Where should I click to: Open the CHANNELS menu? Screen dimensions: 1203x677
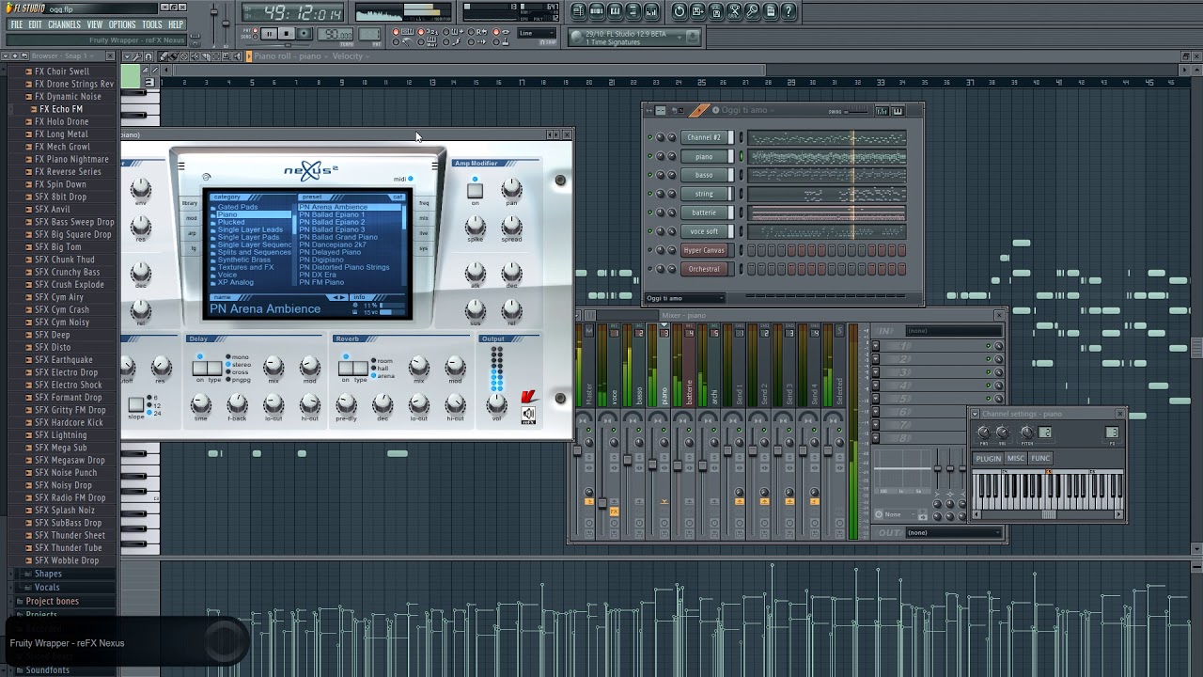(64, 24)
